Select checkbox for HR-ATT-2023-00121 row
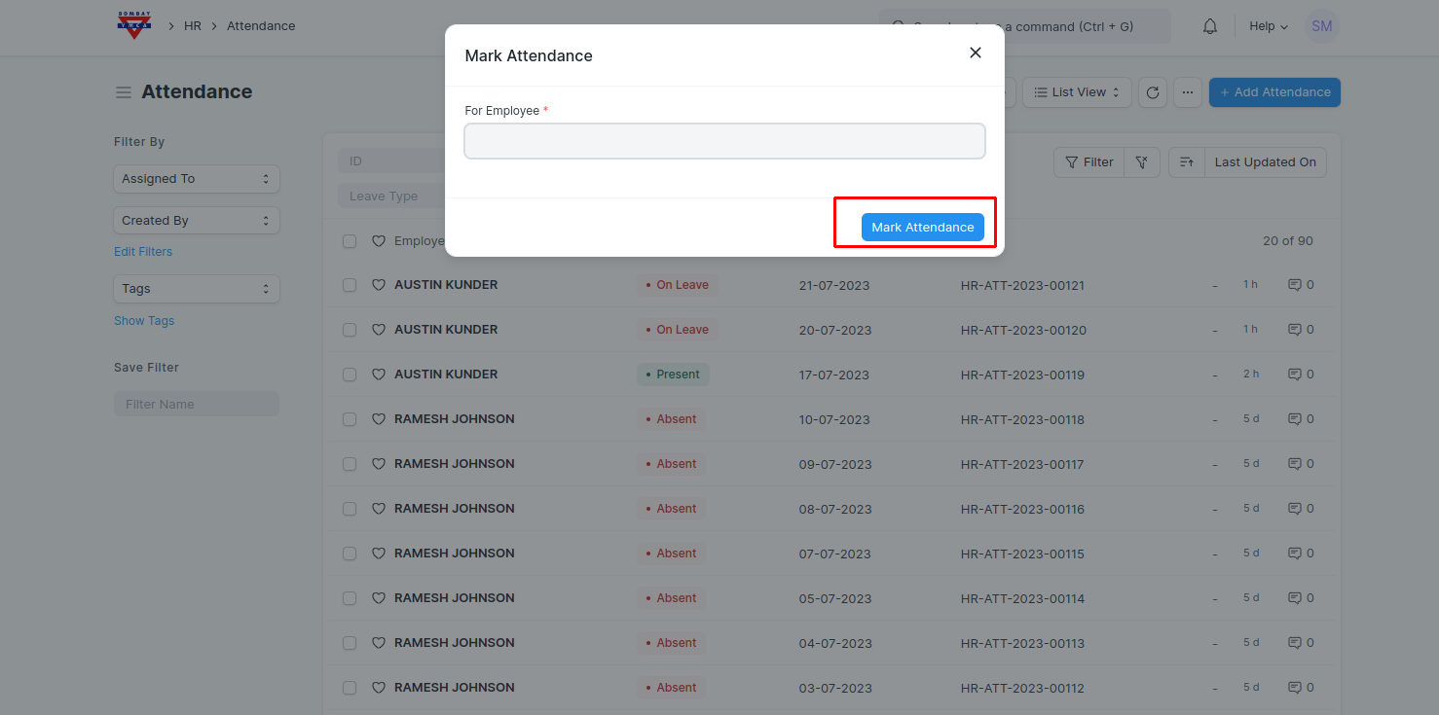 (350, 285)
